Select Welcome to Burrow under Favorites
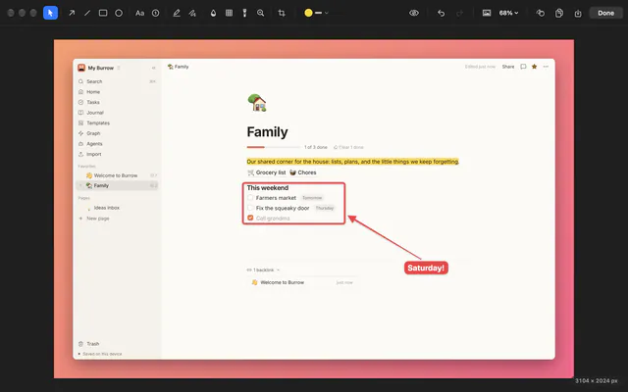The width and height of the screenshot is (628, 392). tap(118, 175)
